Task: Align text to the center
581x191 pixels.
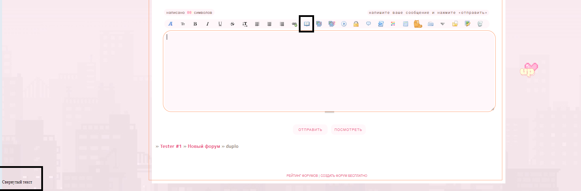Action: click(x=269, y=24)
